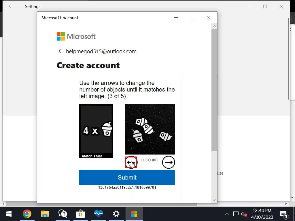295x221 pixels.
Task: Maximize the Settings window
Action: (x=265, y=6)
